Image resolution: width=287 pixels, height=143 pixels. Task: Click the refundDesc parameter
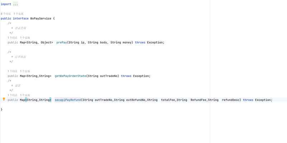pos(231,100)
